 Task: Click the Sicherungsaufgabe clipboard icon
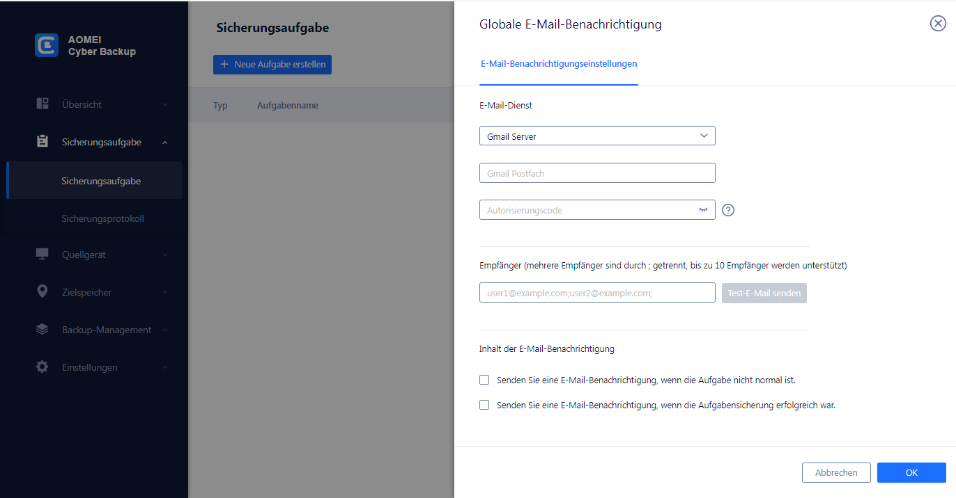click(43, 142)
